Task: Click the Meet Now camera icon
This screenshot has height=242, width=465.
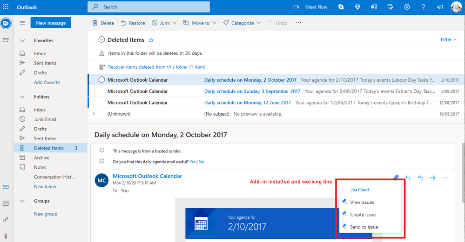Action: (x=296, y=7)
